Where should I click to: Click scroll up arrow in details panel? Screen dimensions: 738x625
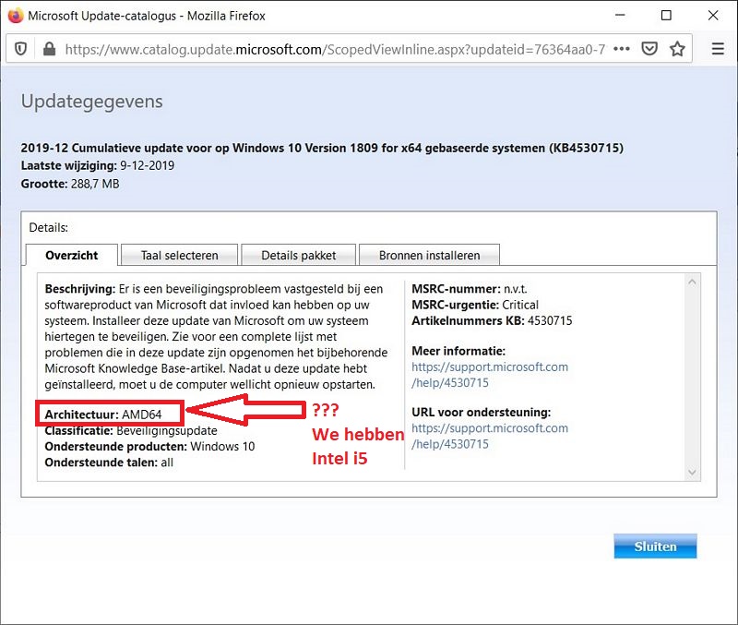[x=692, y=282]
